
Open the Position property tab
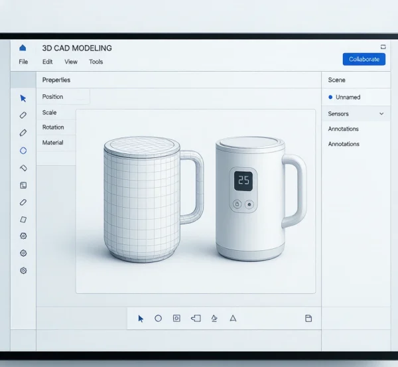pos(63,96)
